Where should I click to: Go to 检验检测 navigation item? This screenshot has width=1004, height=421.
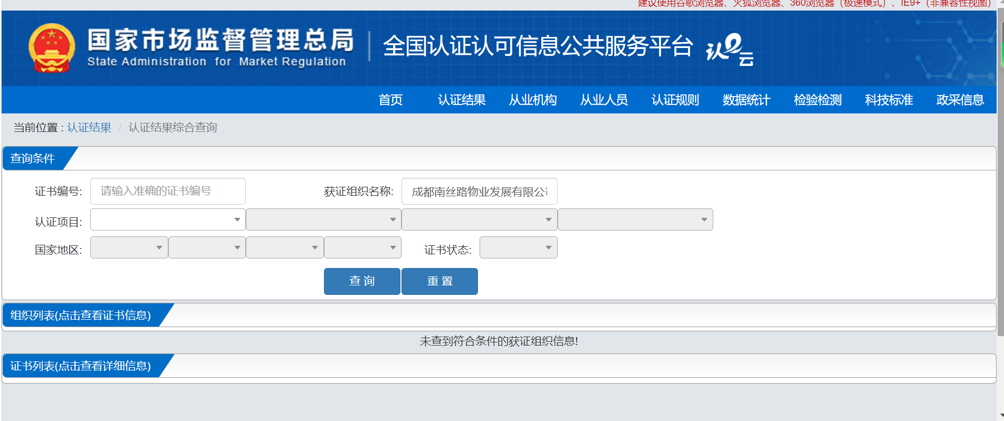coord(818,100)
